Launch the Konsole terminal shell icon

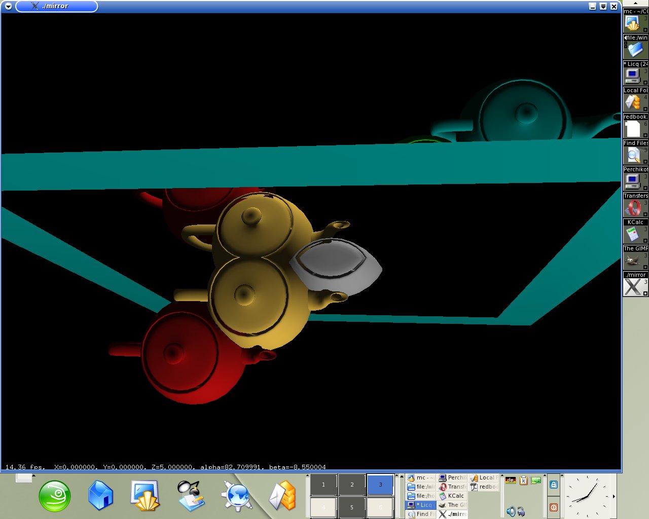tap(145, 495)
